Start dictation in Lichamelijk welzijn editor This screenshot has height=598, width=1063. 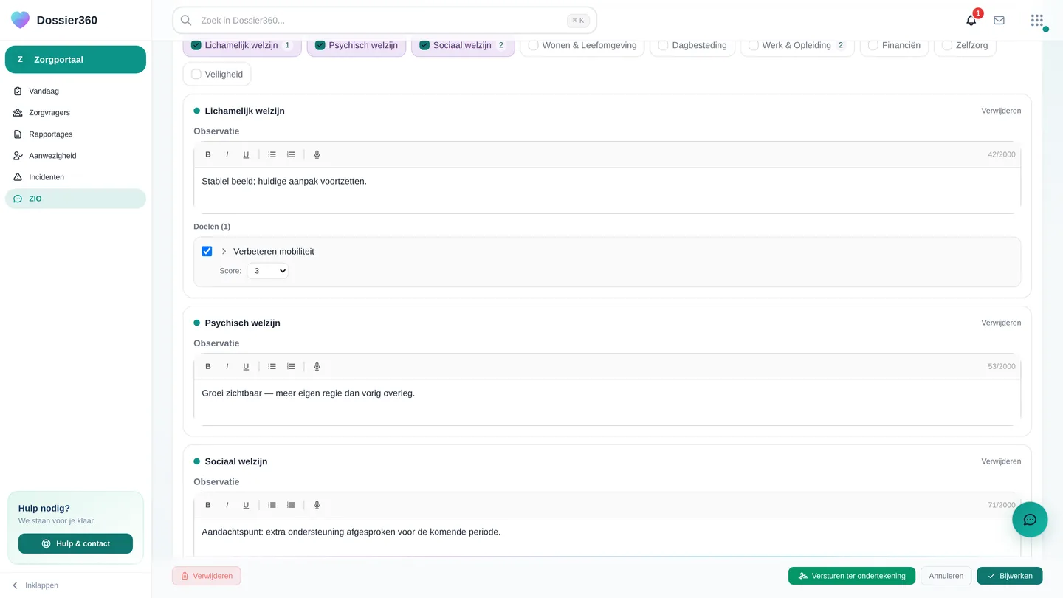[317, 154]
